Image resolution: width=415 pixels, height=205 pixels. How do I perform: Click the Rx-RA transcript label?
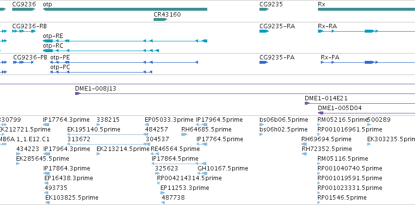pos(327,26)
